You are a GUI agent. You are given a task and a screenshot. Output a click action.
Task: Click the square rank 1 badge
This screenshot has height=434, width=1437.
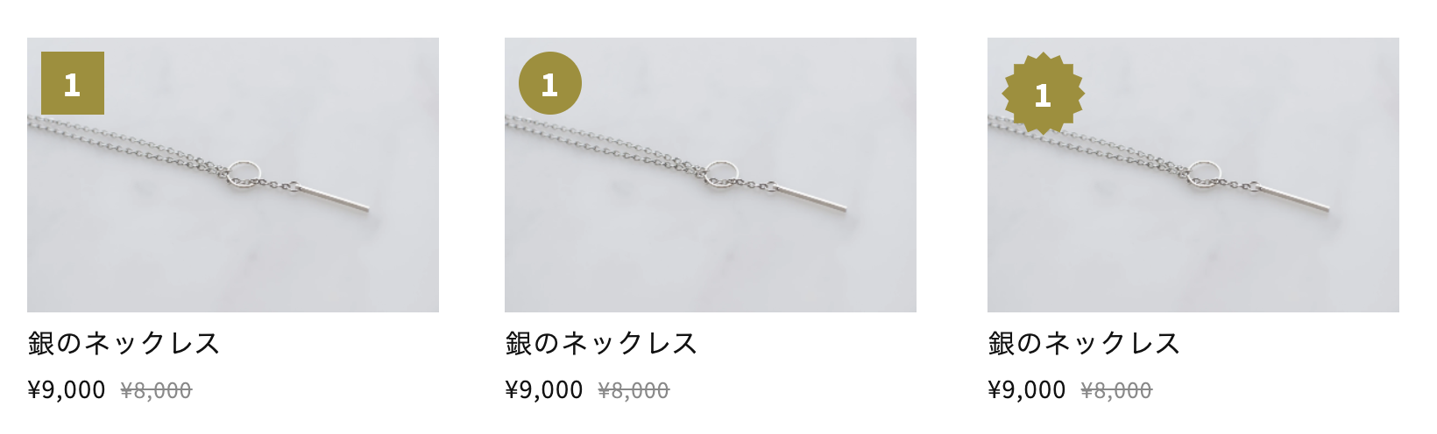coord(73,83)
